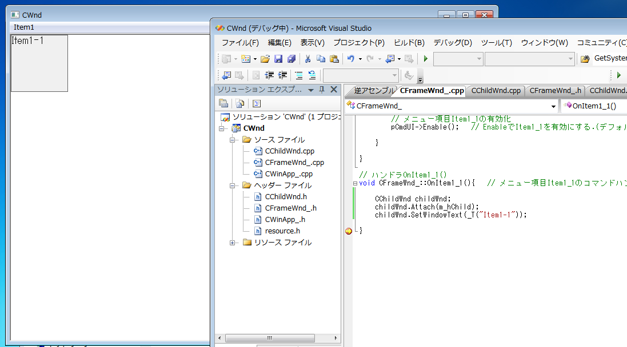Click the Uncomment Selected Lines icon
This screenshot has height=347, width=627.
[312, 75]
